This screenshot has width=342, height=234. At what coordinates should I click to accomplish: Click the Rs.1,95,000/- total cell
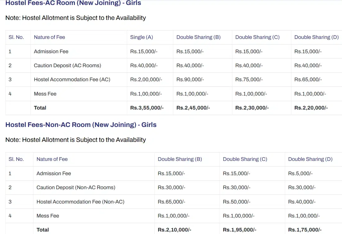(x=239, y=230)
